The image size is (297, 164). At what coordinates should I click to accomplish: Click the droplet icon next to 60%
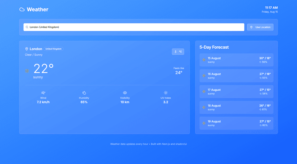261,125
